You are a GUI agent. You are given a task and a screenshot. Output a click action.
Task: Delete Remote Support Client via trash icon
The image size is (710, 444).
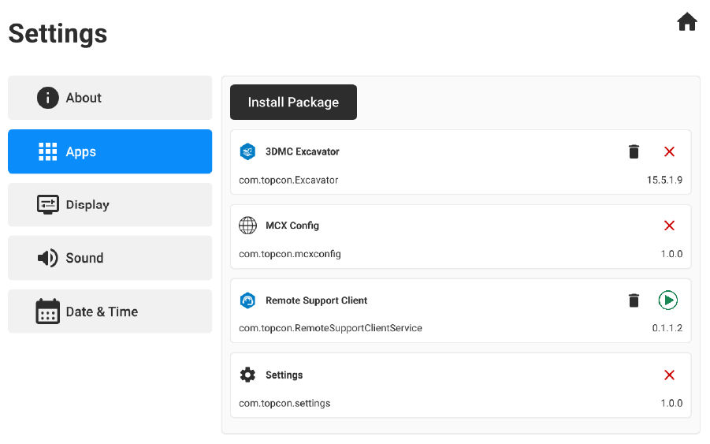pyautogui.click(x=634, y=300)
